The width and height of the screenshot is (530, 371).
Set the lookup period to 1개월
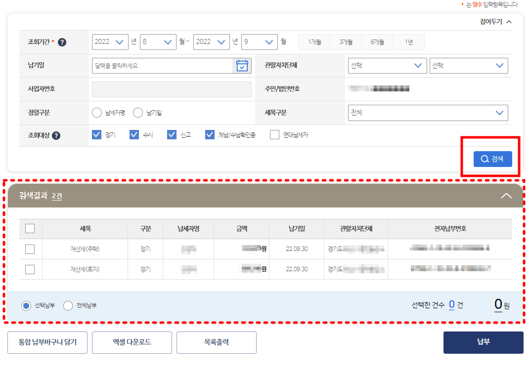coord(314,42)
